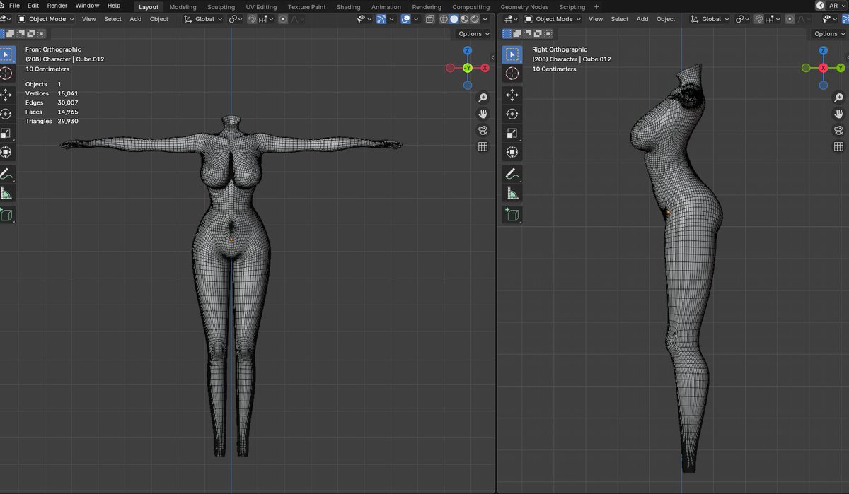The width and height of the screenshot is (849, 494).
Task: Switch left viewport to rendered shading
Action: pyautogui.click(x=474, y=19)
